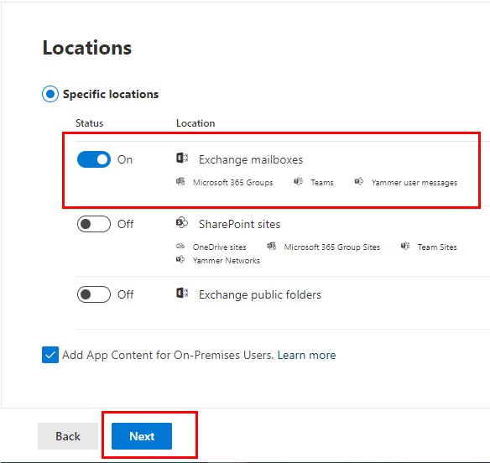Uncheck Add App Content for On-Premises Users

50,355
